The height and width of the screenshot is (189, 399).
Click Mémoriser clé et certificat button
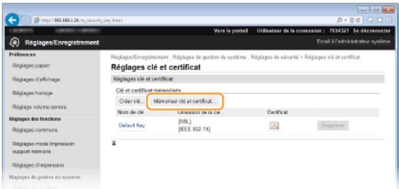[x=185, y=101]
